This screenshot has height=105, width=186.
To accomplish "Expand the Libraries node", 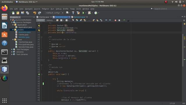I will coord(12,52).
